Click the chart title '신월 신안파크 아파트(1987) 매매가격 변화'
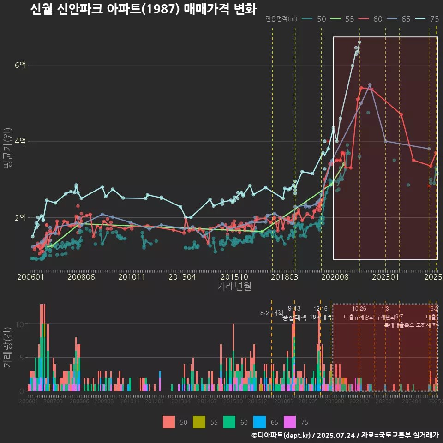 143,9
